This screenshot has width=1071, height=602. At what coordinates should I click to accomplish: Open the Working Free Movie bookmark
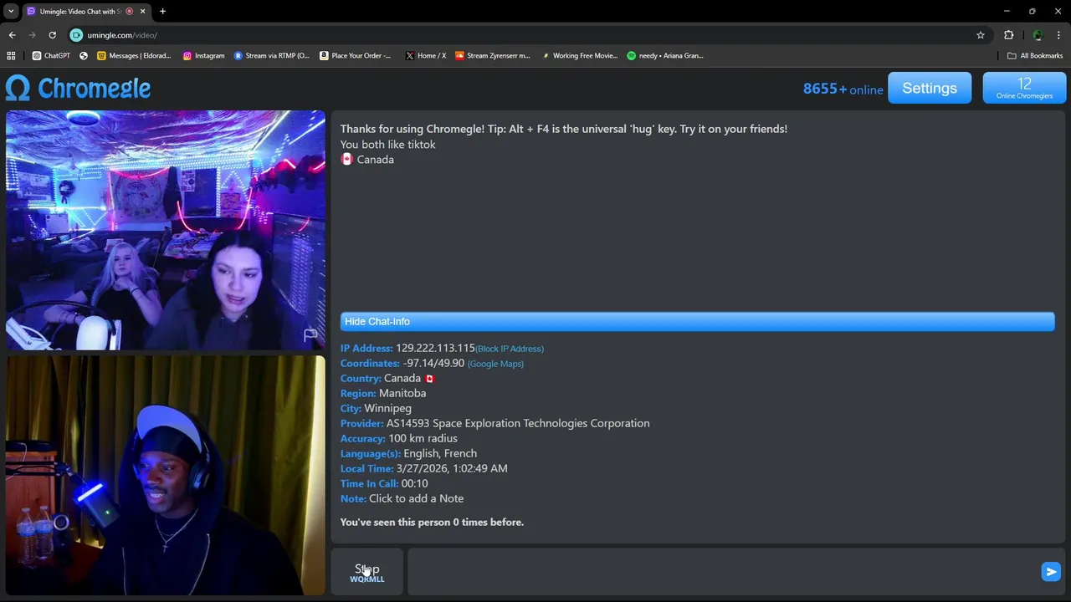[579, 56]
